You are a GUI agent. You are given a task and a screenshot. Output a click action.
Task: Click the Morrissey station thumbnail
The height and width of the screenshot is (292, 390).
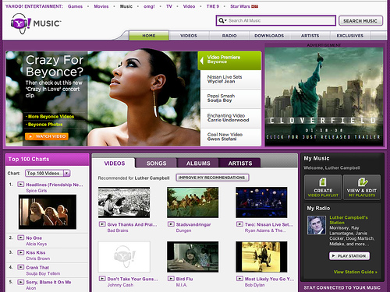[316, 225]
